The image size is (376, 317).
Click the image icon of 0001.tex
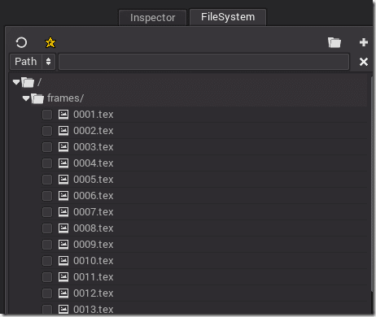tap(63, 115)
